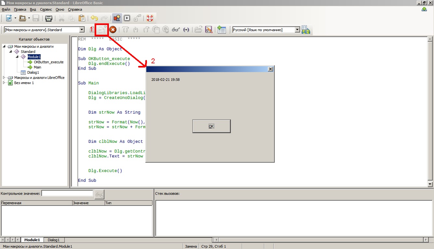Open the library selector dropdown
This screenshot has height=249, width=434.
click(82, 30)
